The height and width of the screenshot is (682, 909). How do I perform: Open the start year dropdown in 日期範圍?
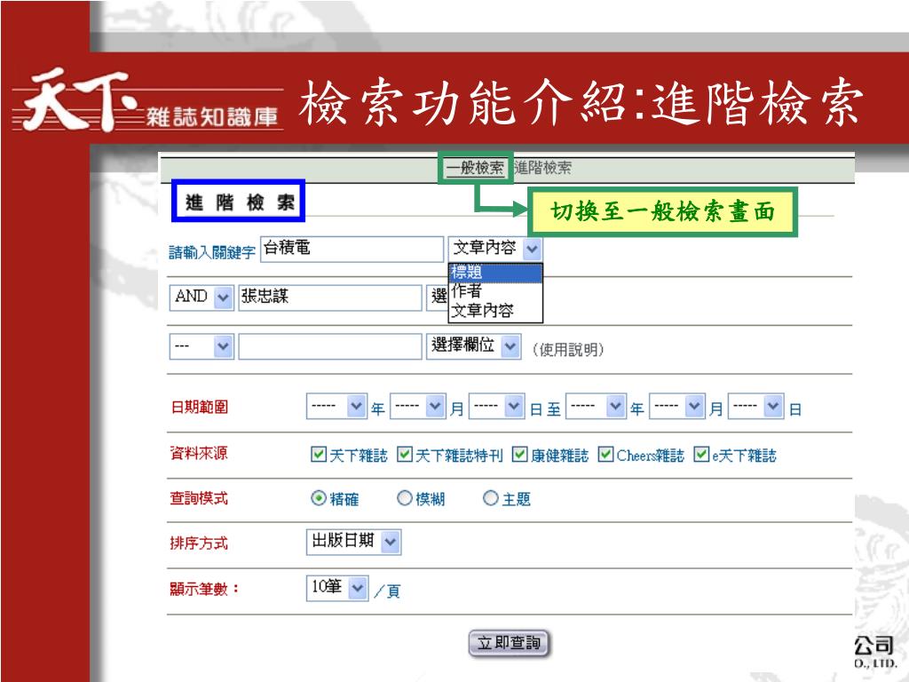point(336,407)
